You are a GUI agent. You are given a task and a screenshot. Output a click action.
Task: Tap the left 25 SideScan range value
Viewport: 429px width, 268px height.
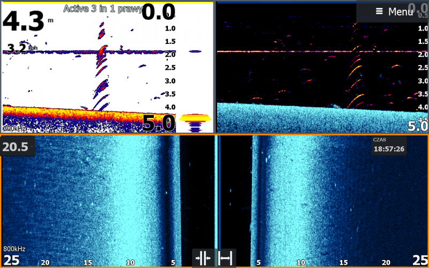pyautogui.click(x=12, y=260)
